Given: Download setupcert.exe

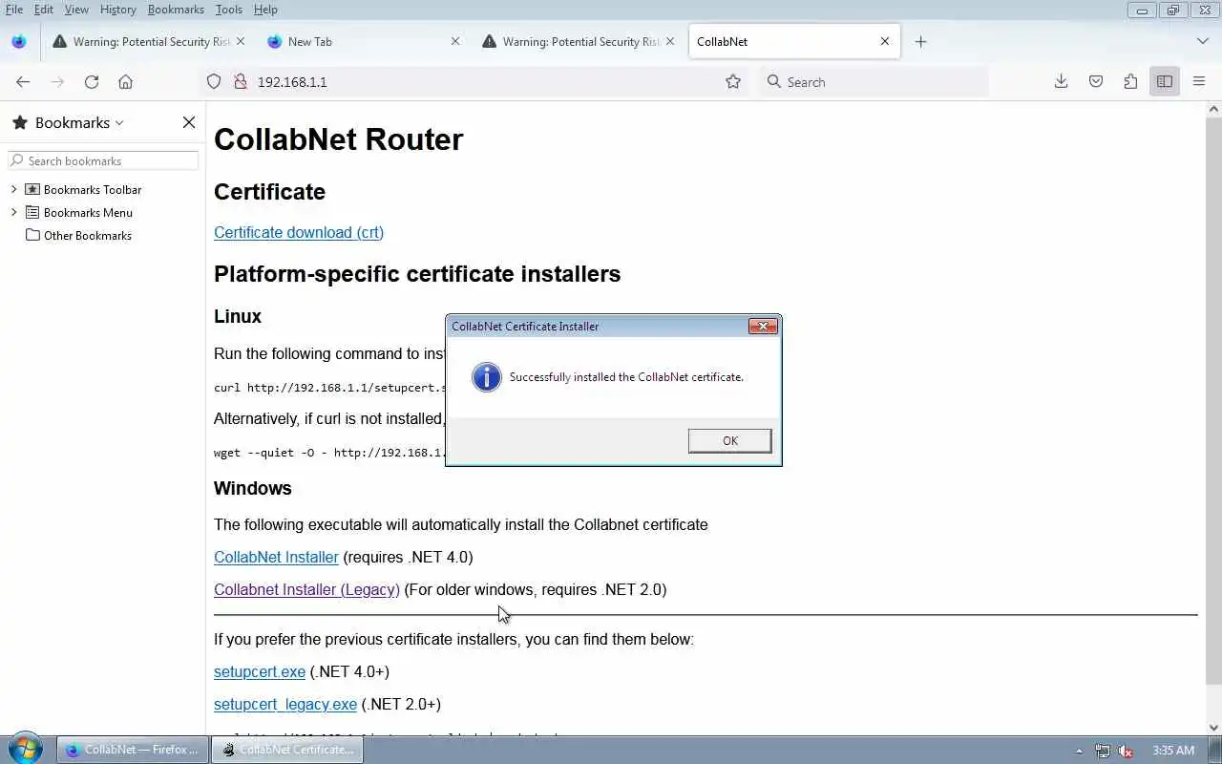Looking at the screenshot, I should pos(260,671).
